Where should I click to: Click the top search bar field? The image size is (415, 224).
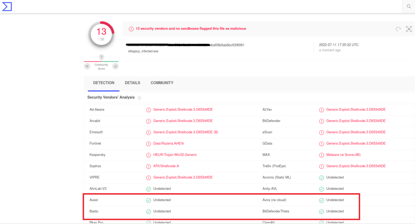pyautogui.click(x=209, y=6)
